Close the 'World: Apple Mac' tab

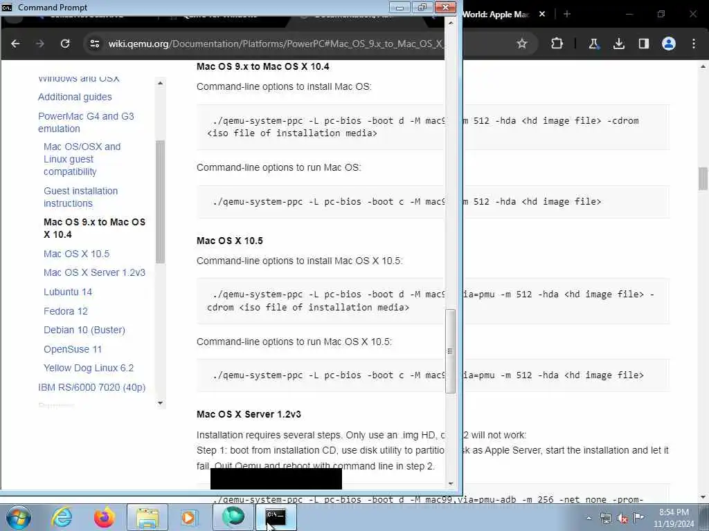[x=541, y=14]
